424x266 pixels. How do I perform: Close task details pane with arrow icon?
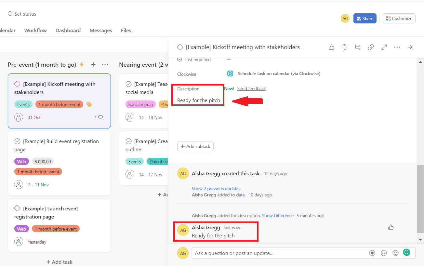(410, 47)
